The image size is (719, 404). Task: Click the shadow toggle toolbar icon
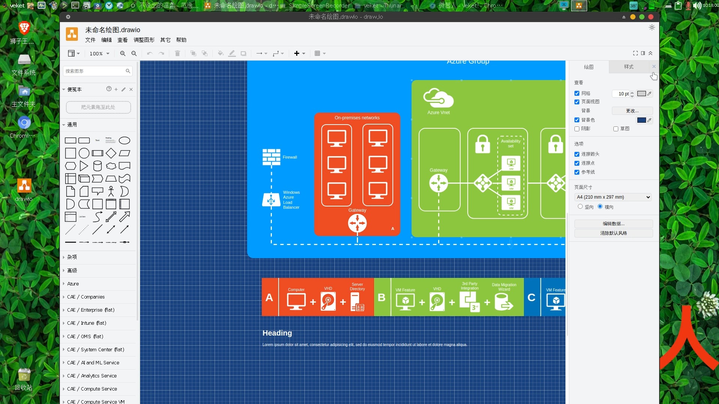243,53
